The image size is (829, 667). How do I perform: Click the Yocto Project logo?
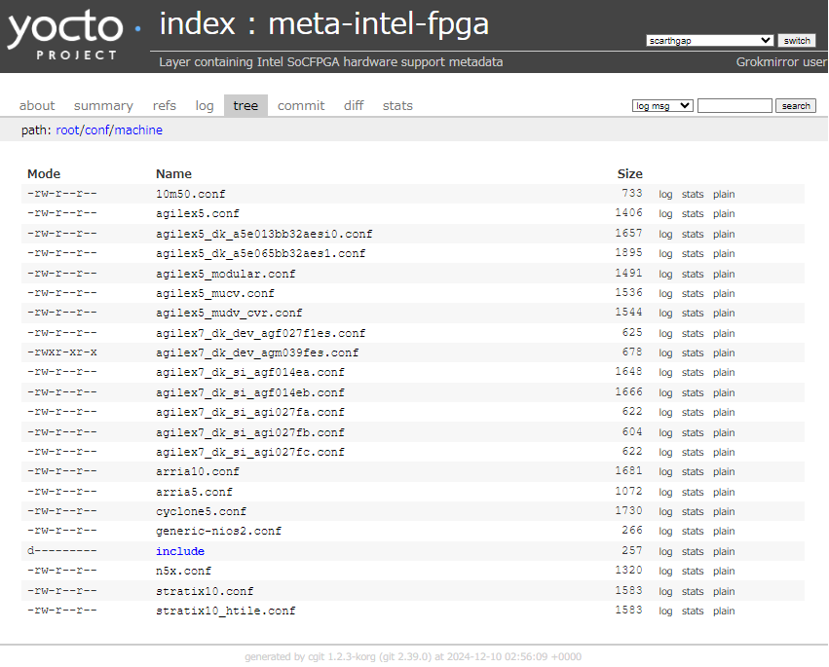point(66,35)
